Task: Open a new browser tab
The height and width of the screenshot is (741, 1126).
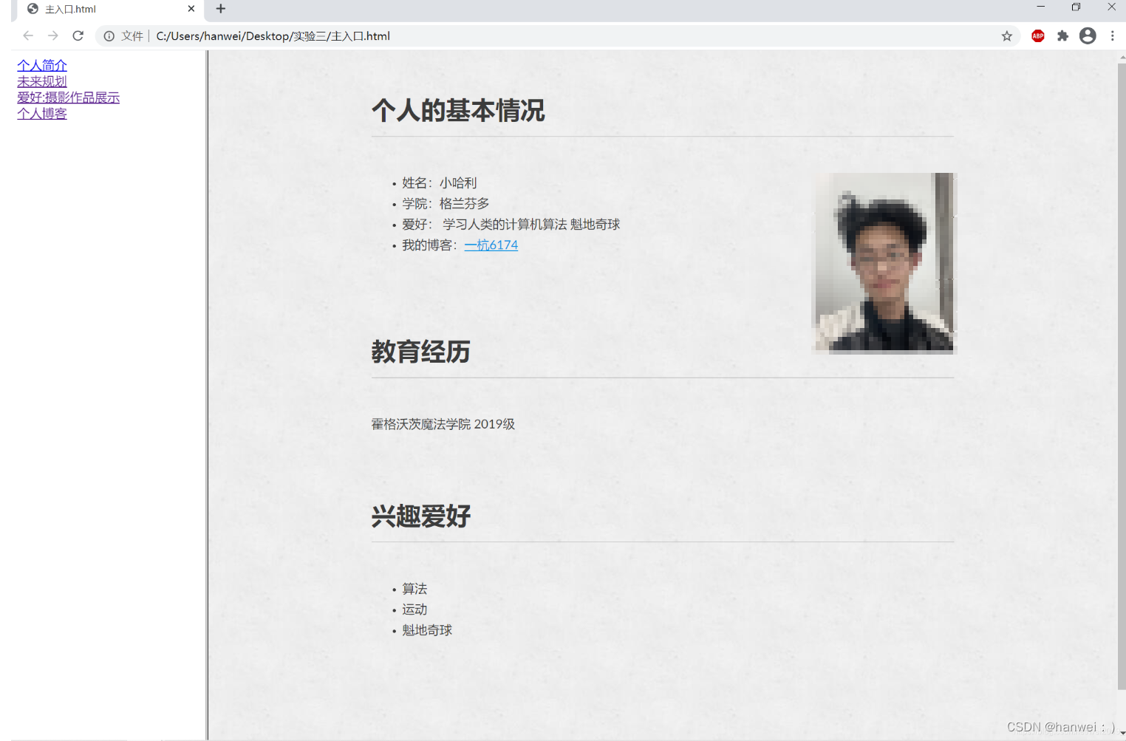Action: tap(220, 9)
